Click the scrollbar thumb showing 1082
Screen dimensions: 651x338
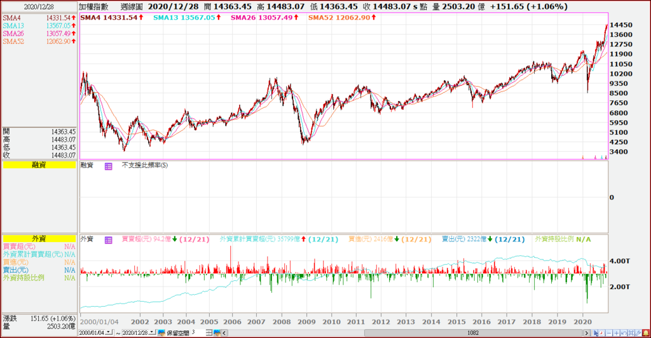[473, 333]
